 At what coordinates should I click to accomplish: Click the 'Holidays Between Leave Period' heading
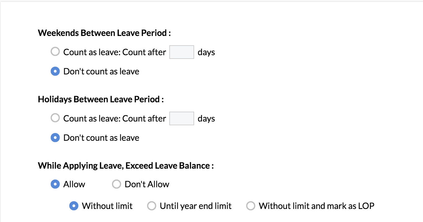pyautogui.click(x=101, y=100)
